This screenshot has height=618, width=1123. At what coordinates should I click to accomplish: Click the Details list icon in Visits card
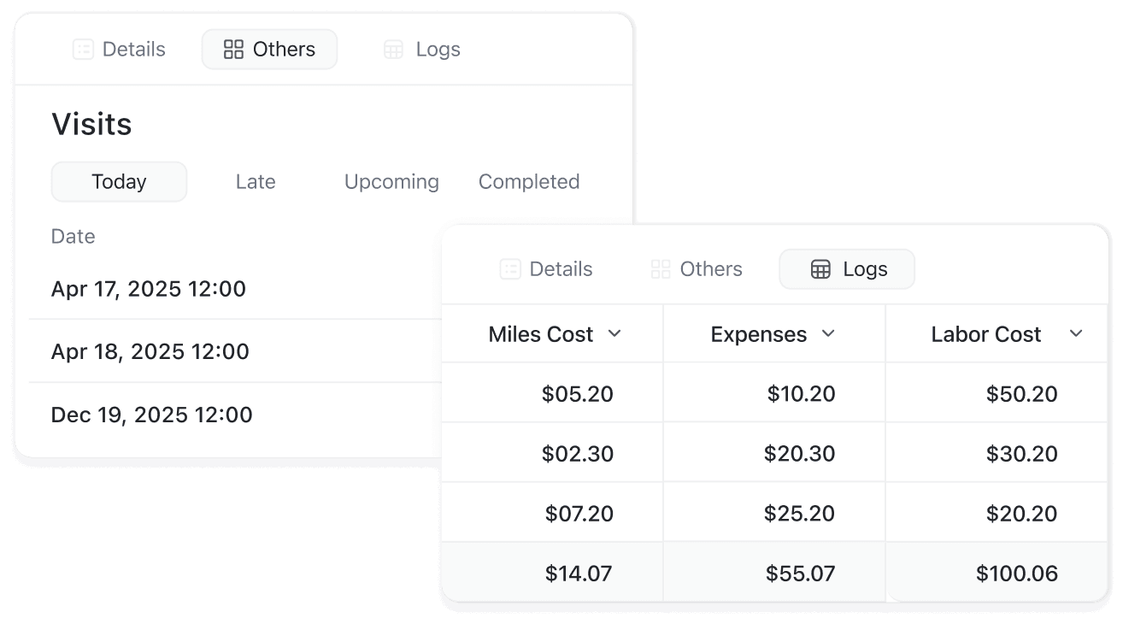click(83, 50)
